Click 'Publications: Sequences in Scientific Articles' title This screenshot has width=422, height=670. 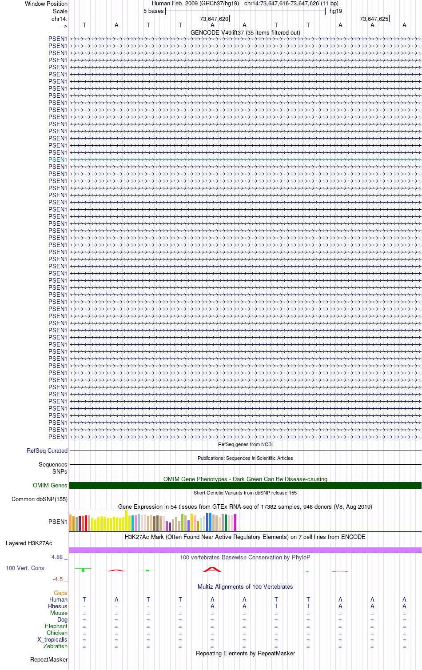[245, 458]
